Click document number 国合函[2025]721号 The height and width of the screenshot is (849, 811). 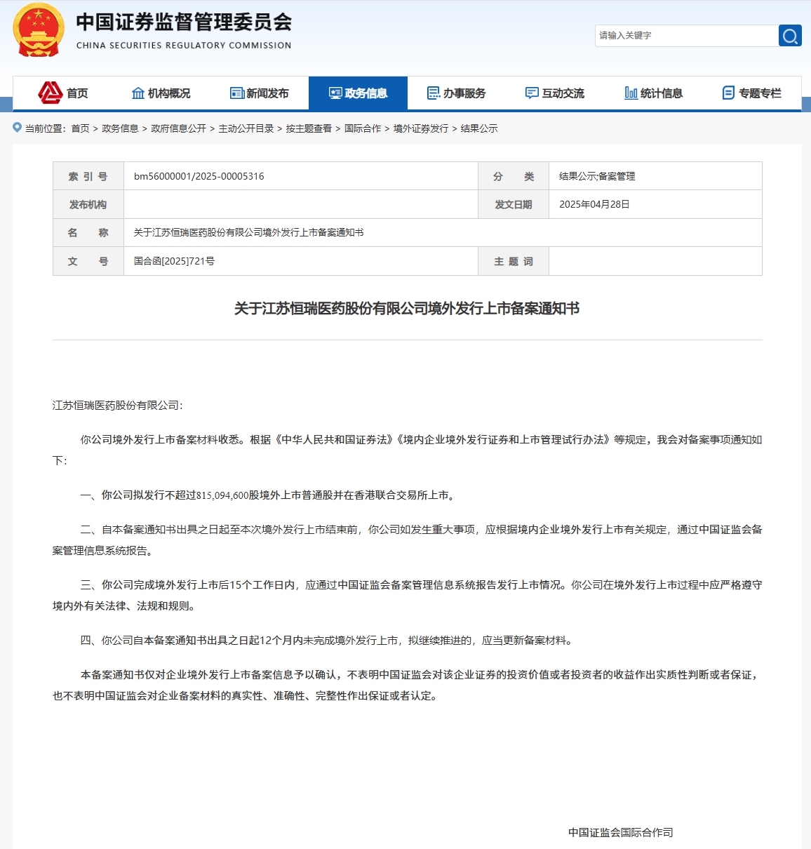(x=175, y=261)
